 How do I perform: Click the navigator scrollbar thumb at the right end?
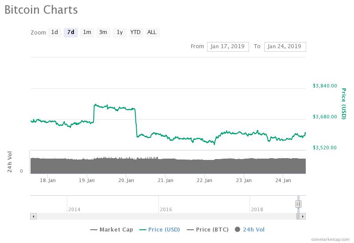[x=298, y=216]
